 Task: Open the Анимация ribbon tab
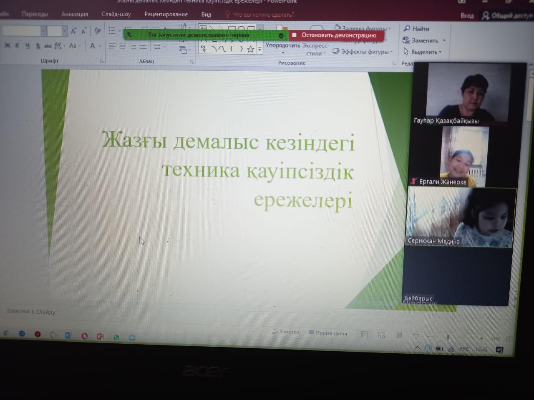click(x=75, y=14)
